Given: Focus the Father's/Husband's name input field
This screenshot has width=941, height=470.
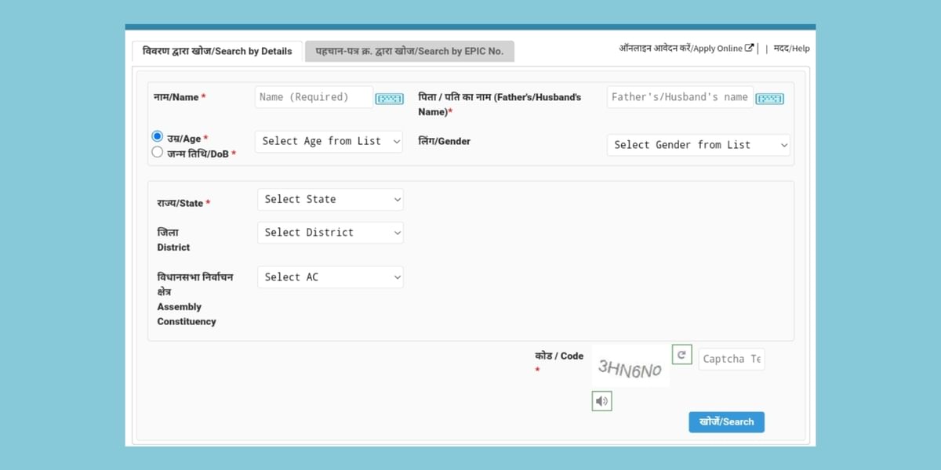Looking at the screenshot, I should pos(680,97).
